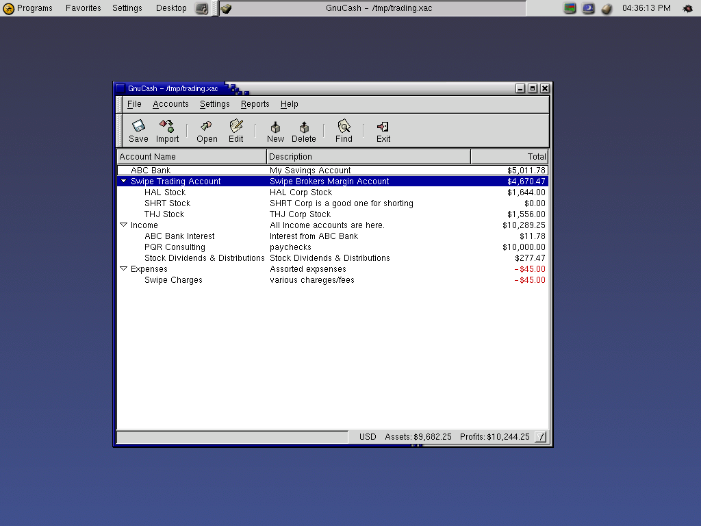The width and height of the screenshot is (701, 526).
Task: Create a new account with the New icon
Action: tap(275, 131)
